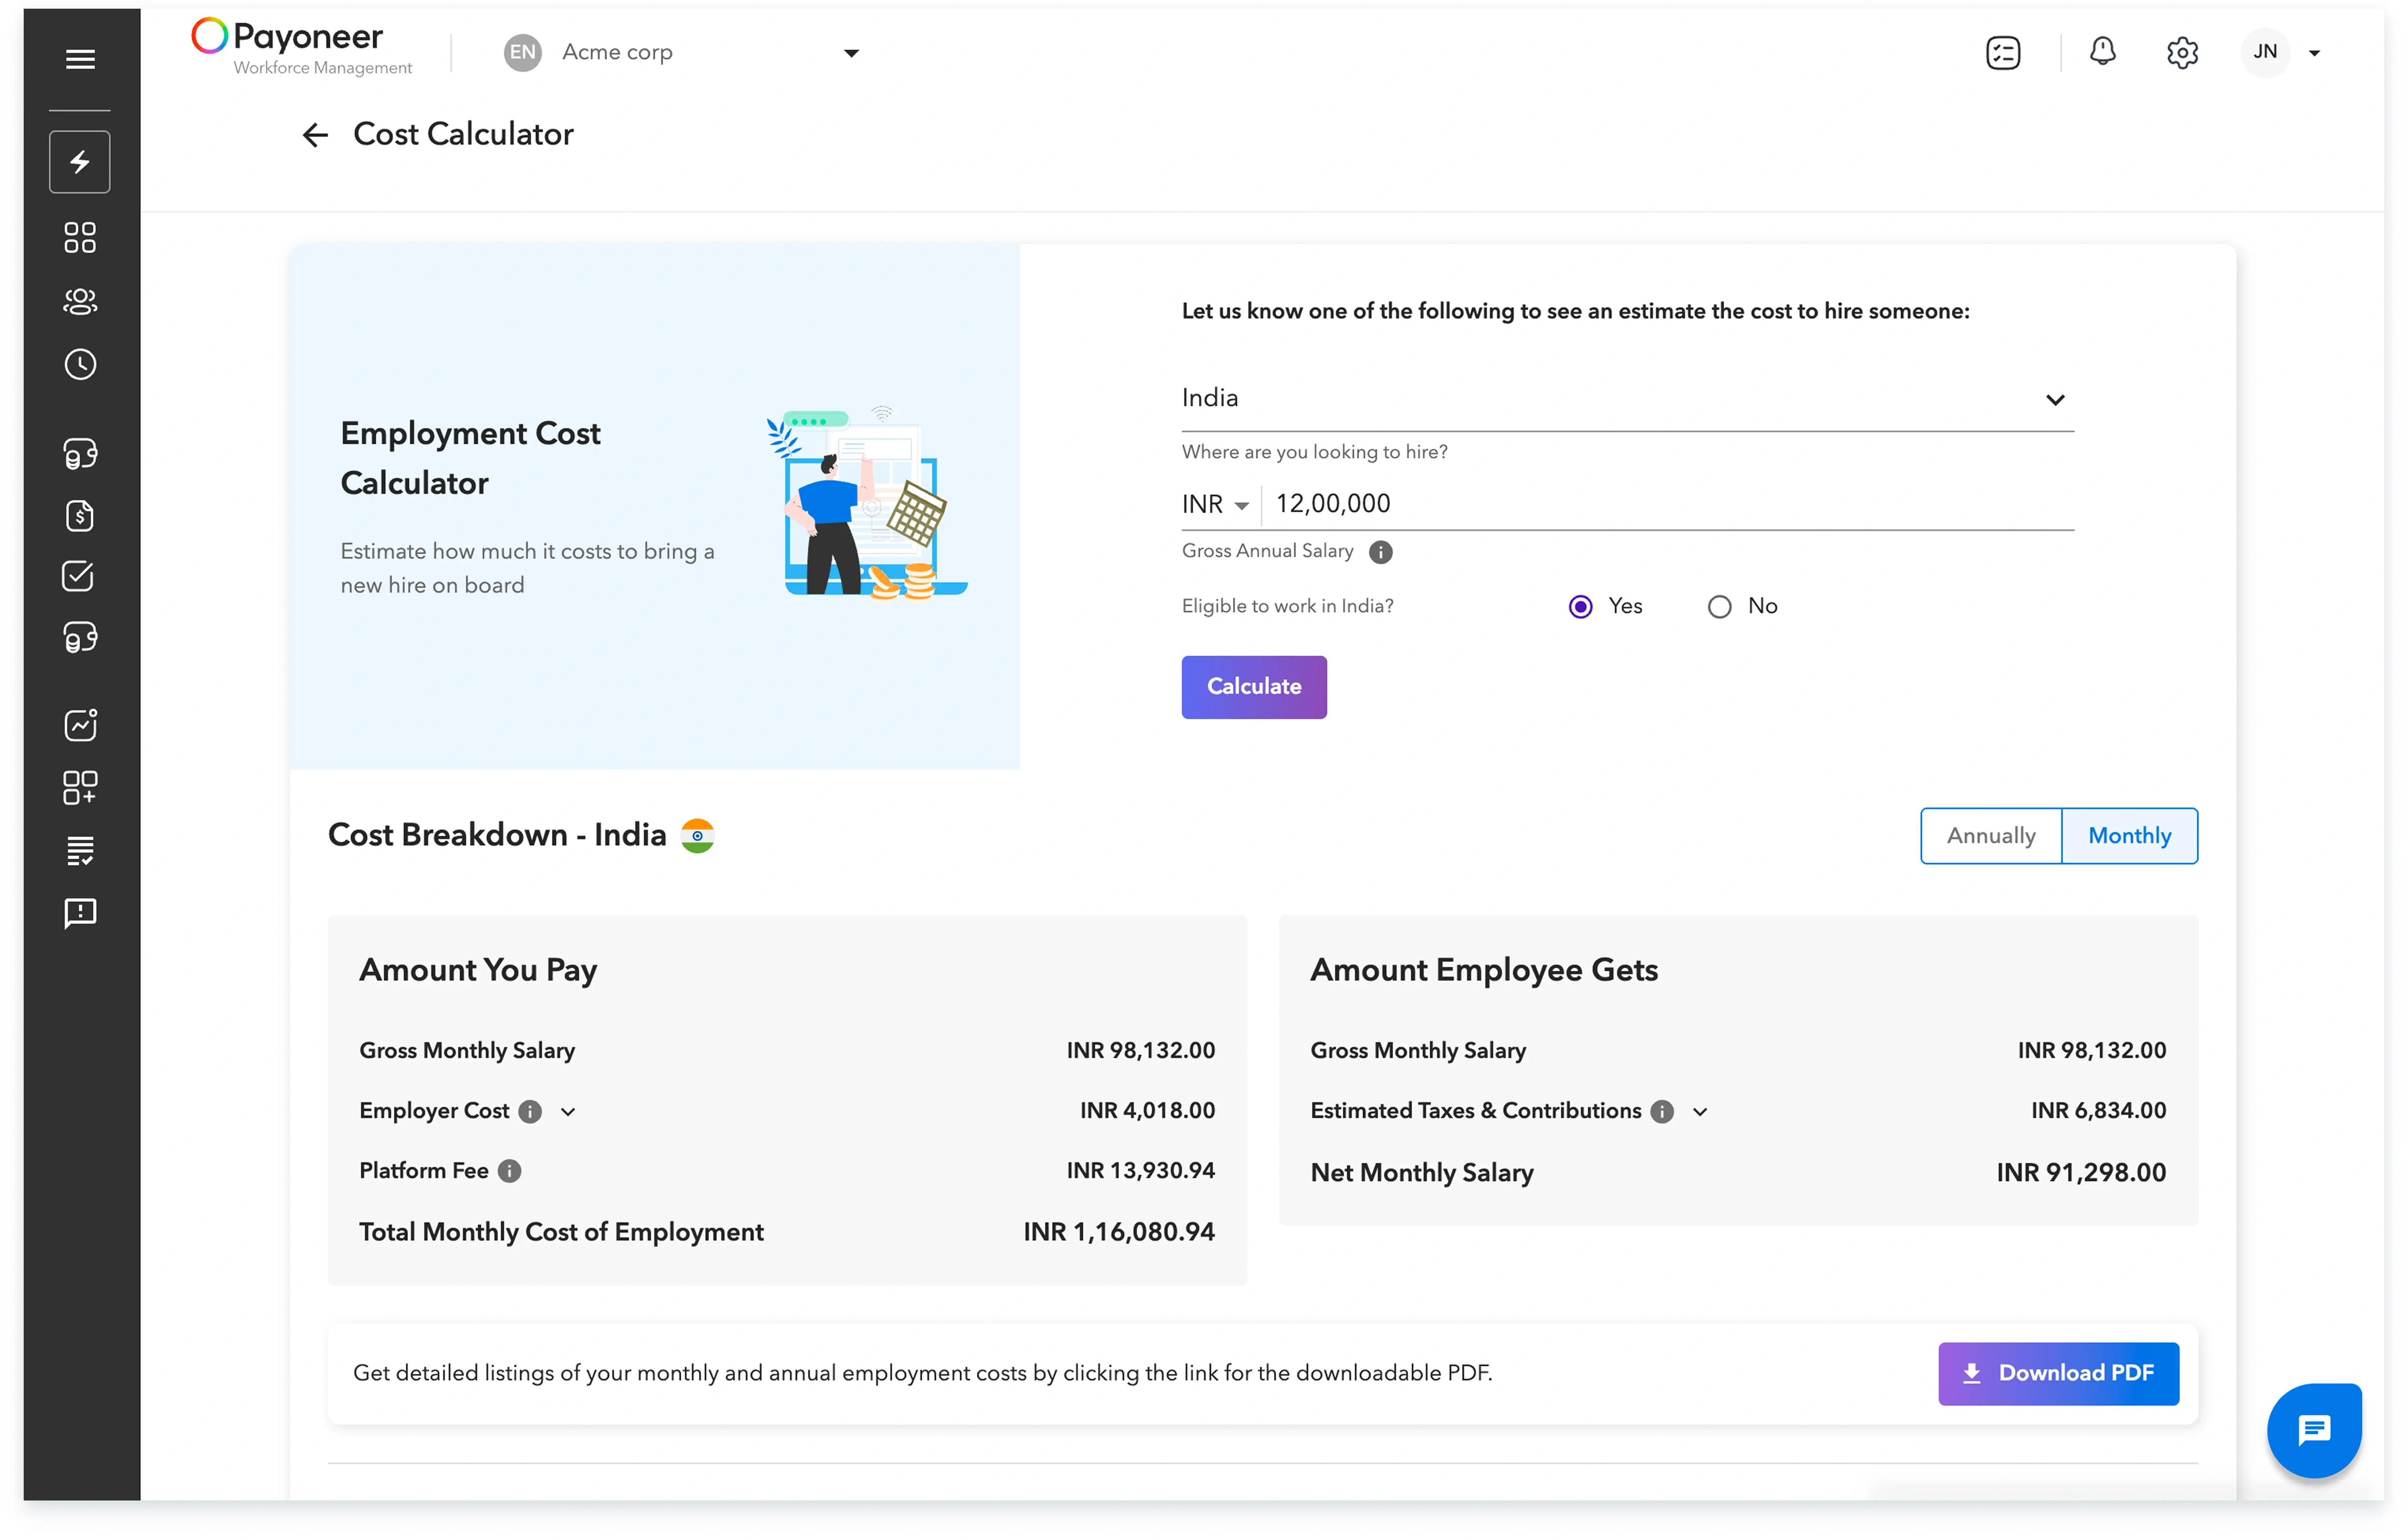This screenshot has height=1540, width=2408.
Task: Open the team members sidebar icon
Action: pyautogui.click(x=80, y=301)
